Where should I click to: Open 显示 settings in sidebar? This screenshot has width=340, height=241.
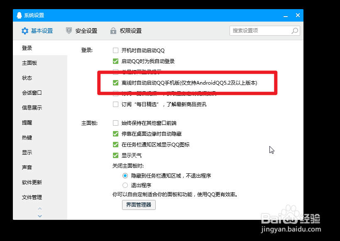click(40, 153)
